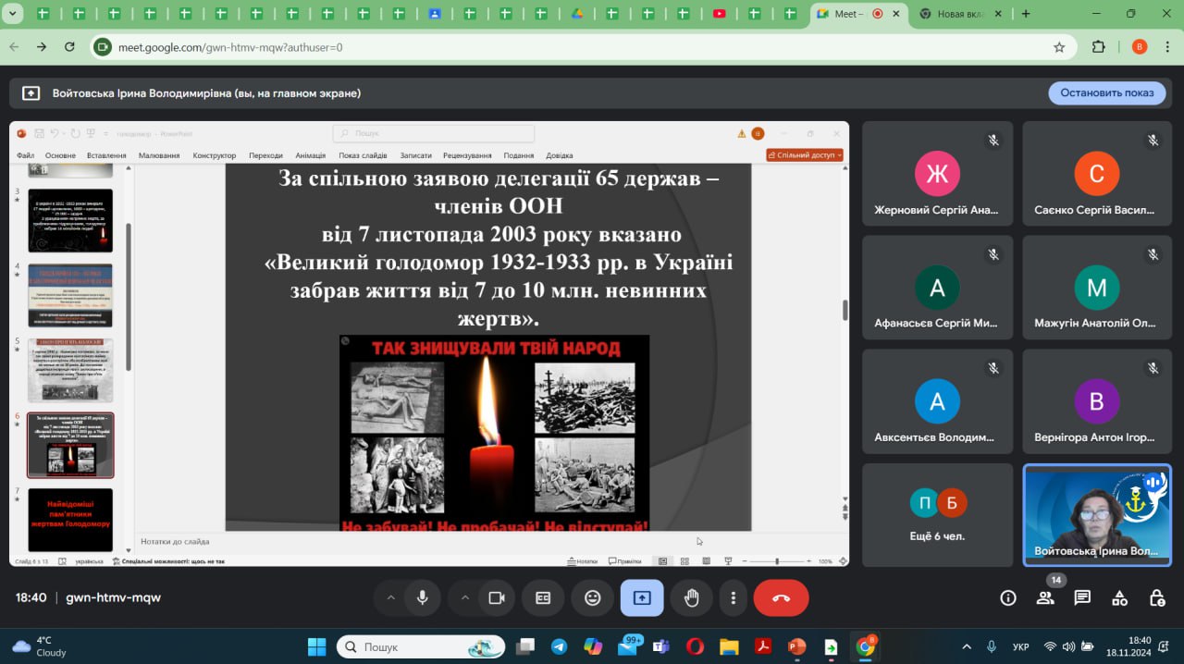The height and width of the screenshot is (664, 1184).
Task: Expand video settings chevron beside camera
Action: tap(464, 597)
